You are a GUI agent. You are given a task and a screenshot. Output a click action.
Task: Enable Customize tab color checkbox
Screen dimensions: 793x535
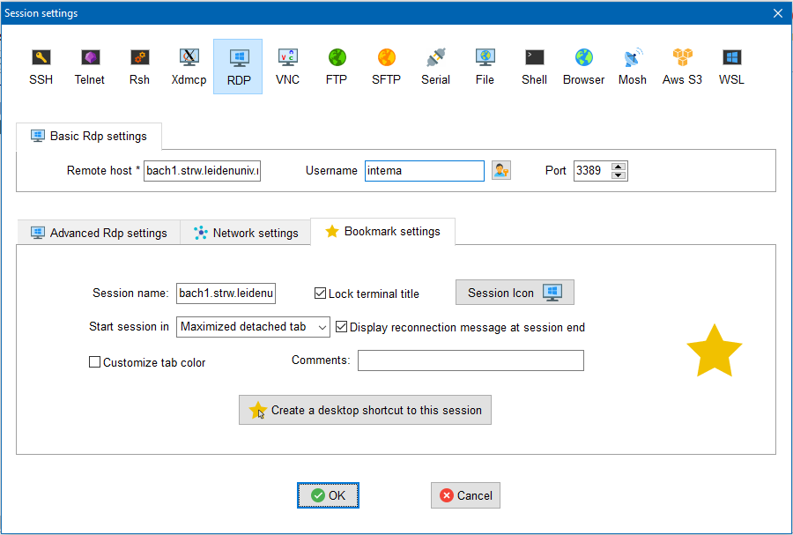coord(95,362)
